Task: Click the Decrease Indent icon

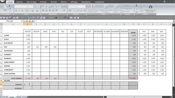Action: [53, 11]
